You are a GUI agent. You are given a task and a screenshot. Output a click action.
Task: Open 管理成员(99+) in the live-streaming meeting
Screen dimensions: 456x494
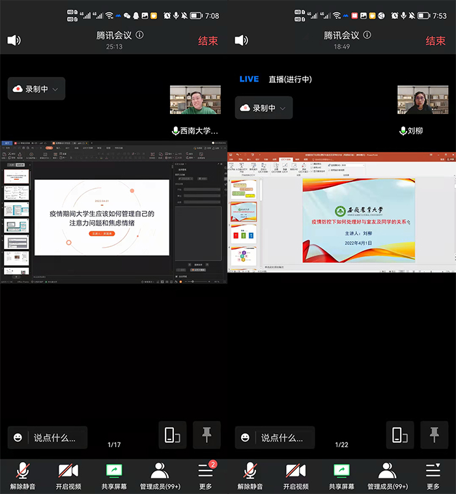387,476
